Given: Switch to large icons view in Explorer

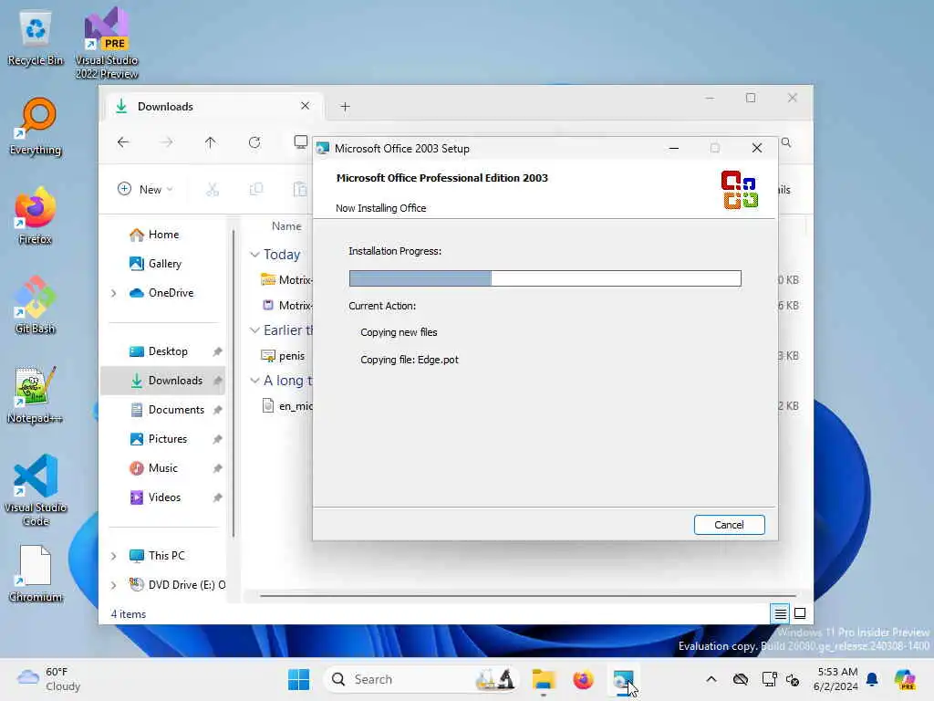Looking at the screenshot, I should coord(800,613).
